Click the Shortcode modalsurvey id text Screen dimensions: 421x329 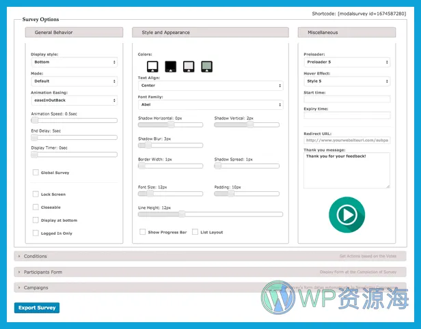pos(359,14)
